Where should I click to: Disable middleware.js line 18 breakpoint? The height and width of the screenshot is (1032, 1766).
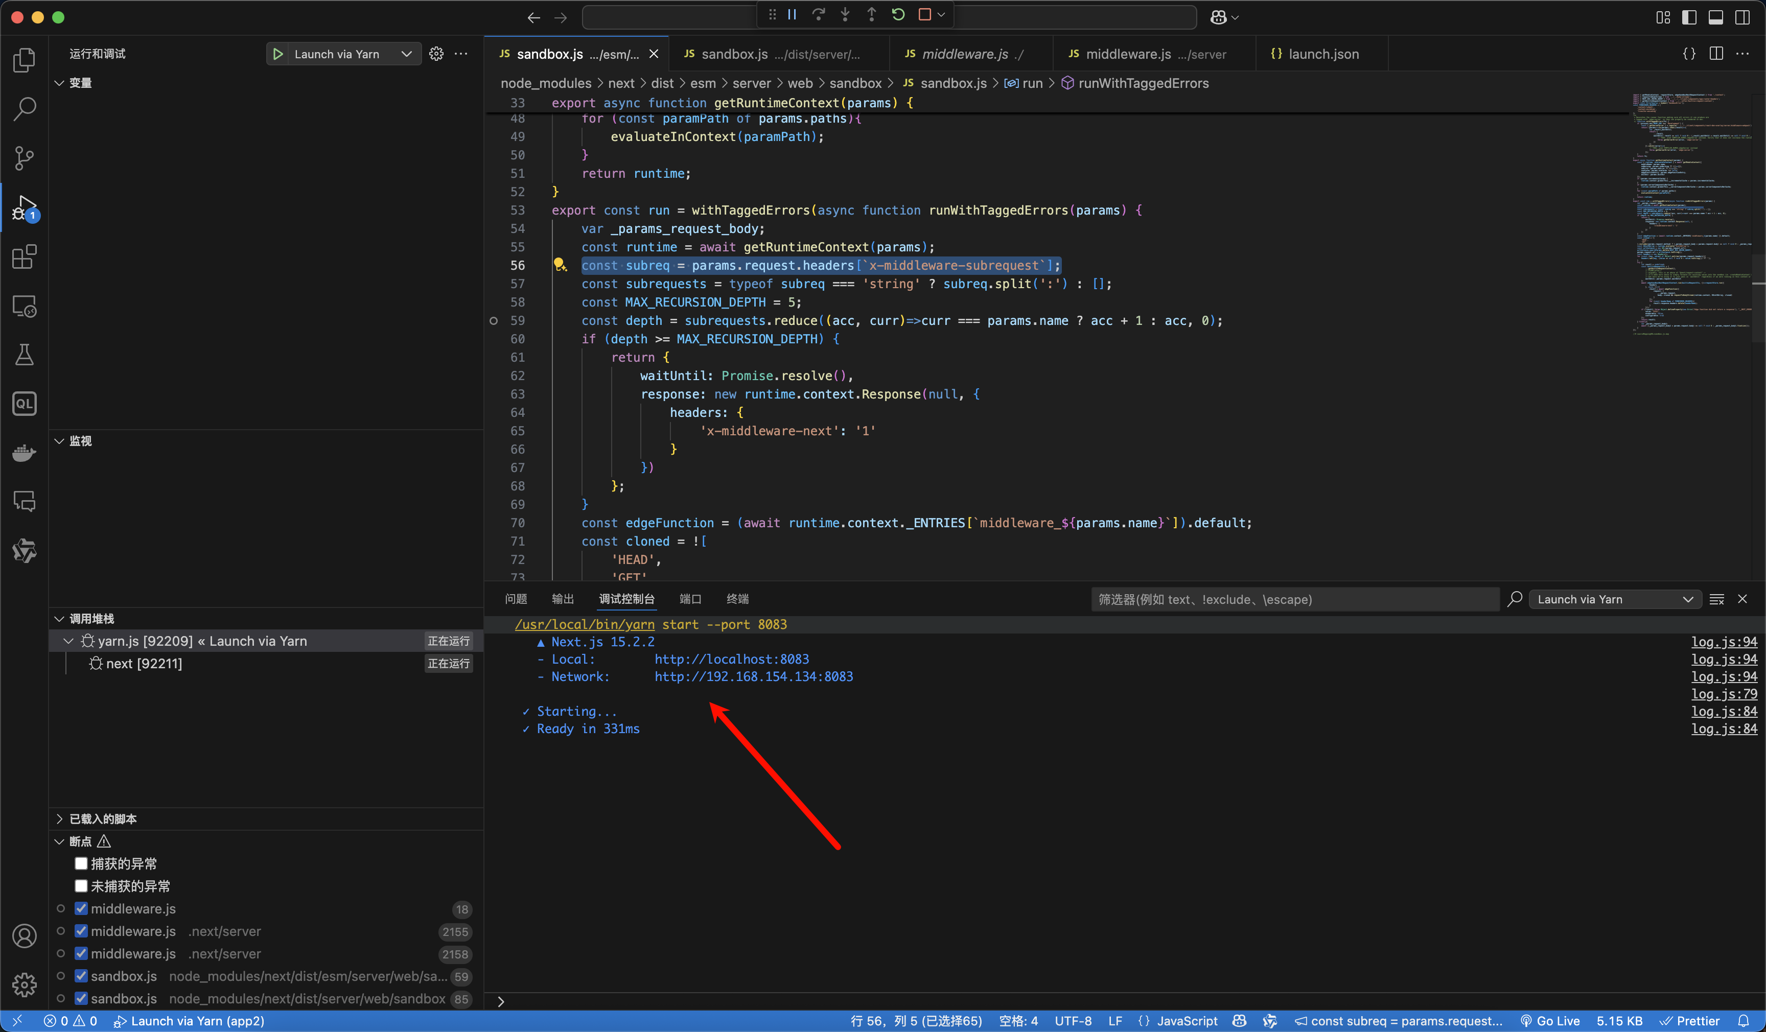[x=81, y=909]
